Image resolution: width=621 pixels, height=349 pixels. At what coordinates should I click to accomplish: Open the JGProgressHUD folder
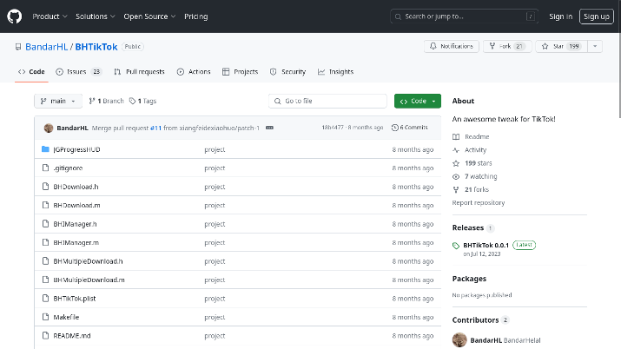(x=76, y=149)
